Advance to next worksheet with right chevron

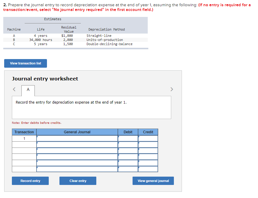click(172, 89)
